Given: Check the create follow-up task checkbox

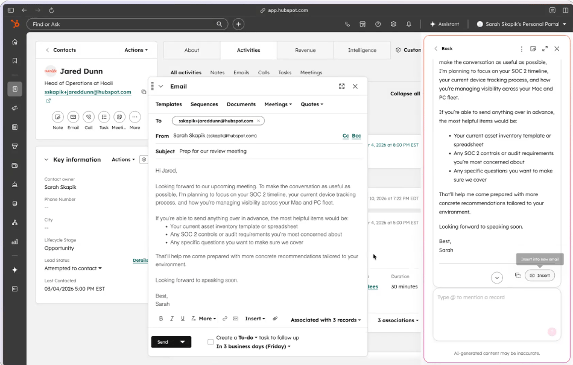Looking at the screenshot, I should point(211,342).
